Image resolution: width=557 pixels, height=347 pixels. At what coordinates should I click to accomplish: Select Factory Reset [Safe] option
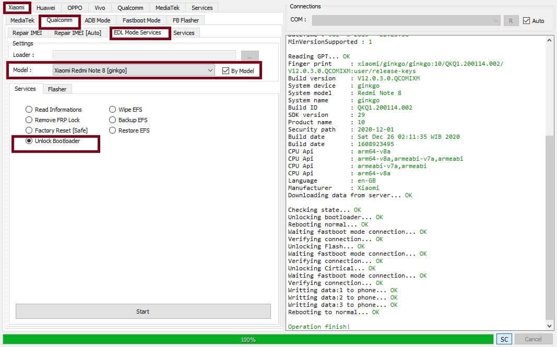pos(29,130)
